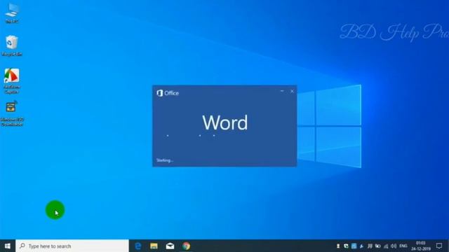Select the Recycle Bin desktop icon

coord(12,45)
